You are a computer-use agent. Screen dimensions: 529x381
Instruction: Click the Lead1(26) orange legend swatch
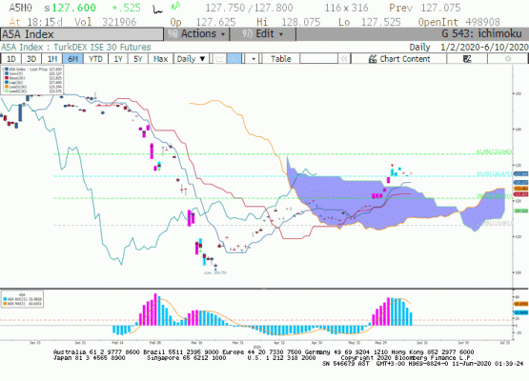pyautogui.click(x=7, y=87)
